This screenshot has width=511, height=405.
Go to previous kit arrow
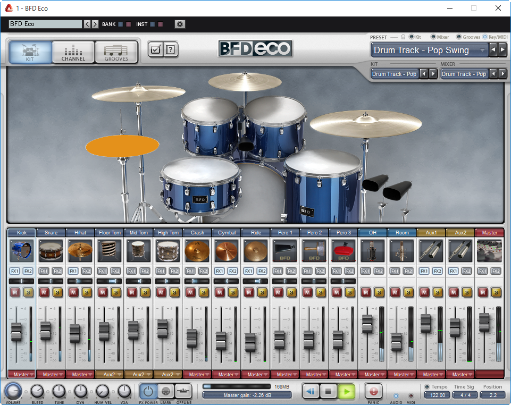(424, 74)
